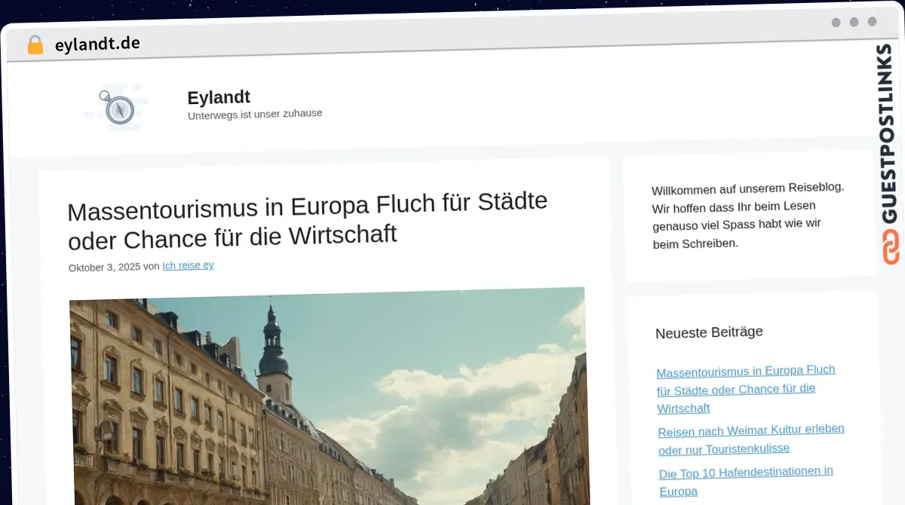This screenshot has height=505, width=905.
Task: Open the Massentourismus in Europa article headline
Action: [x=307, y=220]
